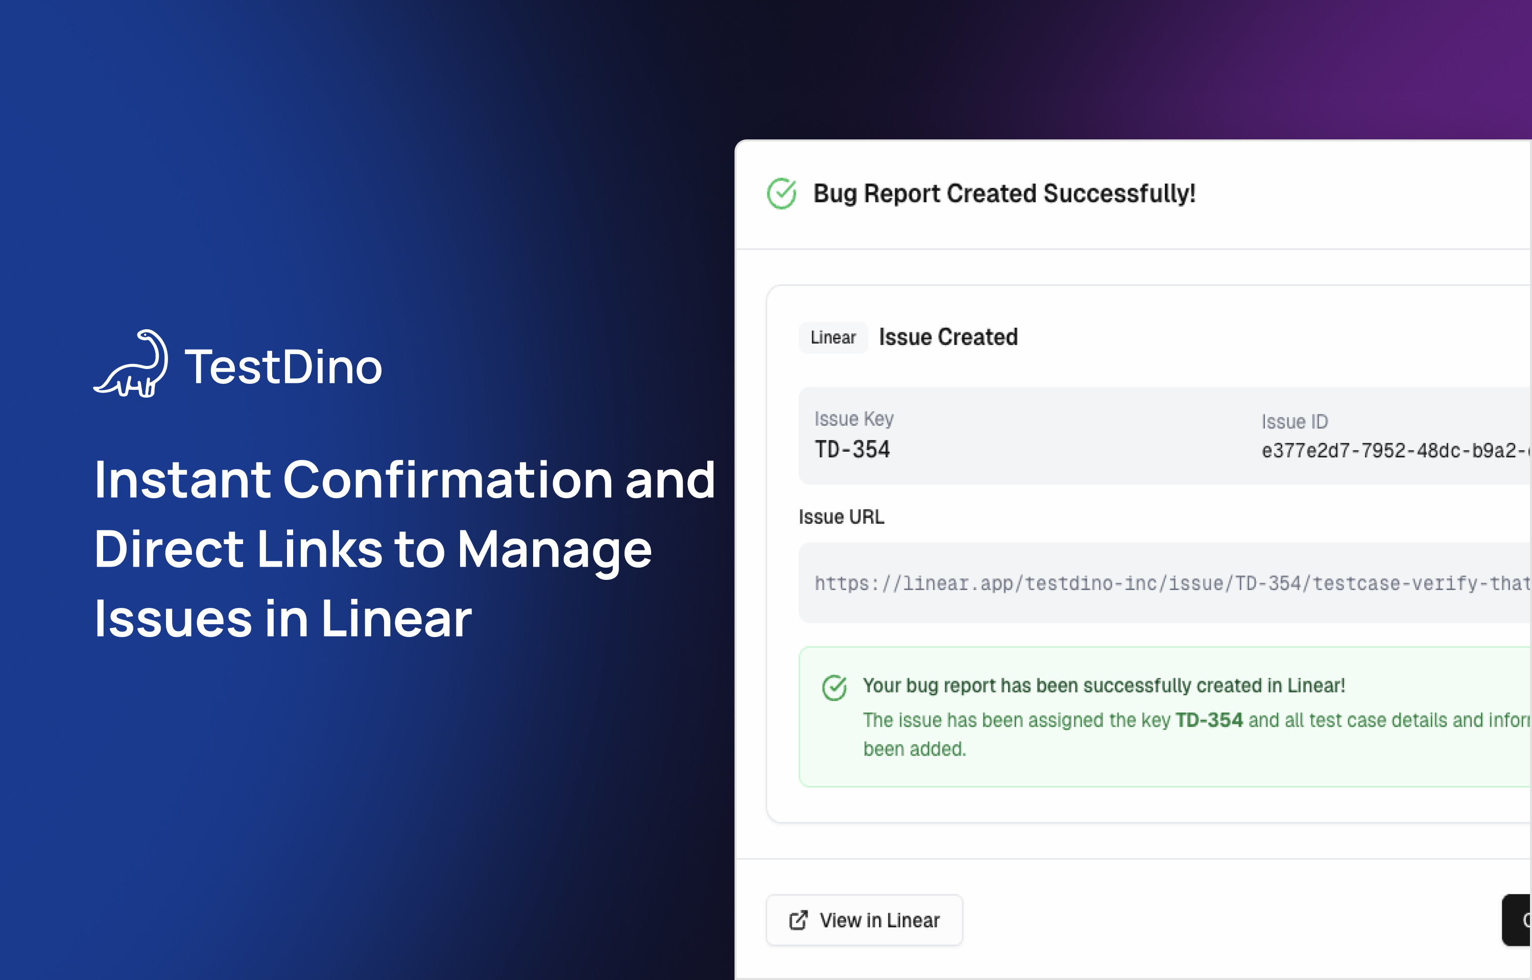Open the Bug Report Created Successfully header
This screenshot has width=1532, height=980.
1004,193
